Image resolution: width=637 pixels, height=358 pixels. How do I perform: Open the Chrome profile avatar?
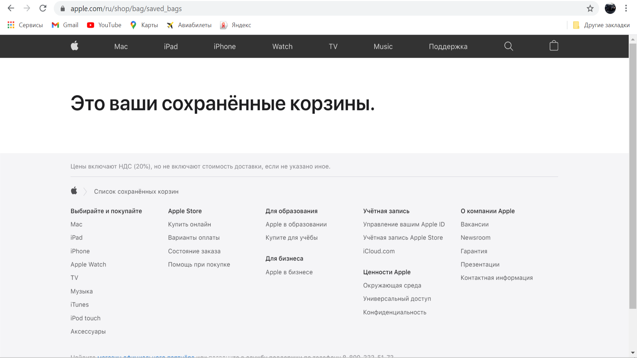[x=610, y=8]
